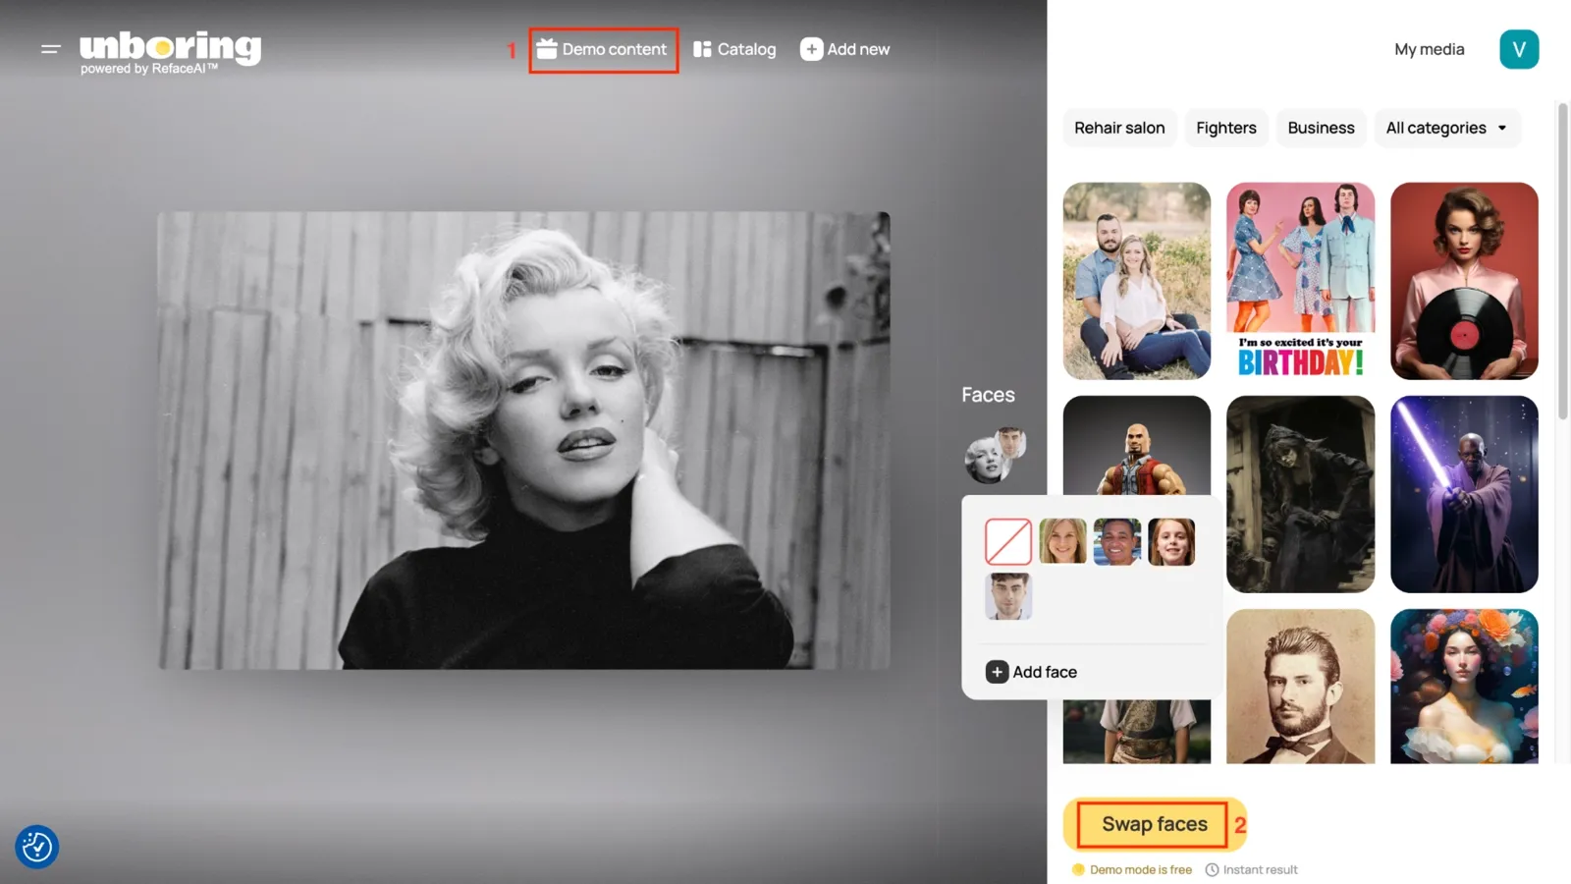Click the Add face plus icon
The width and height of the screenshot is (1571, 884).
pyautogui.click(x=997, y=672)
